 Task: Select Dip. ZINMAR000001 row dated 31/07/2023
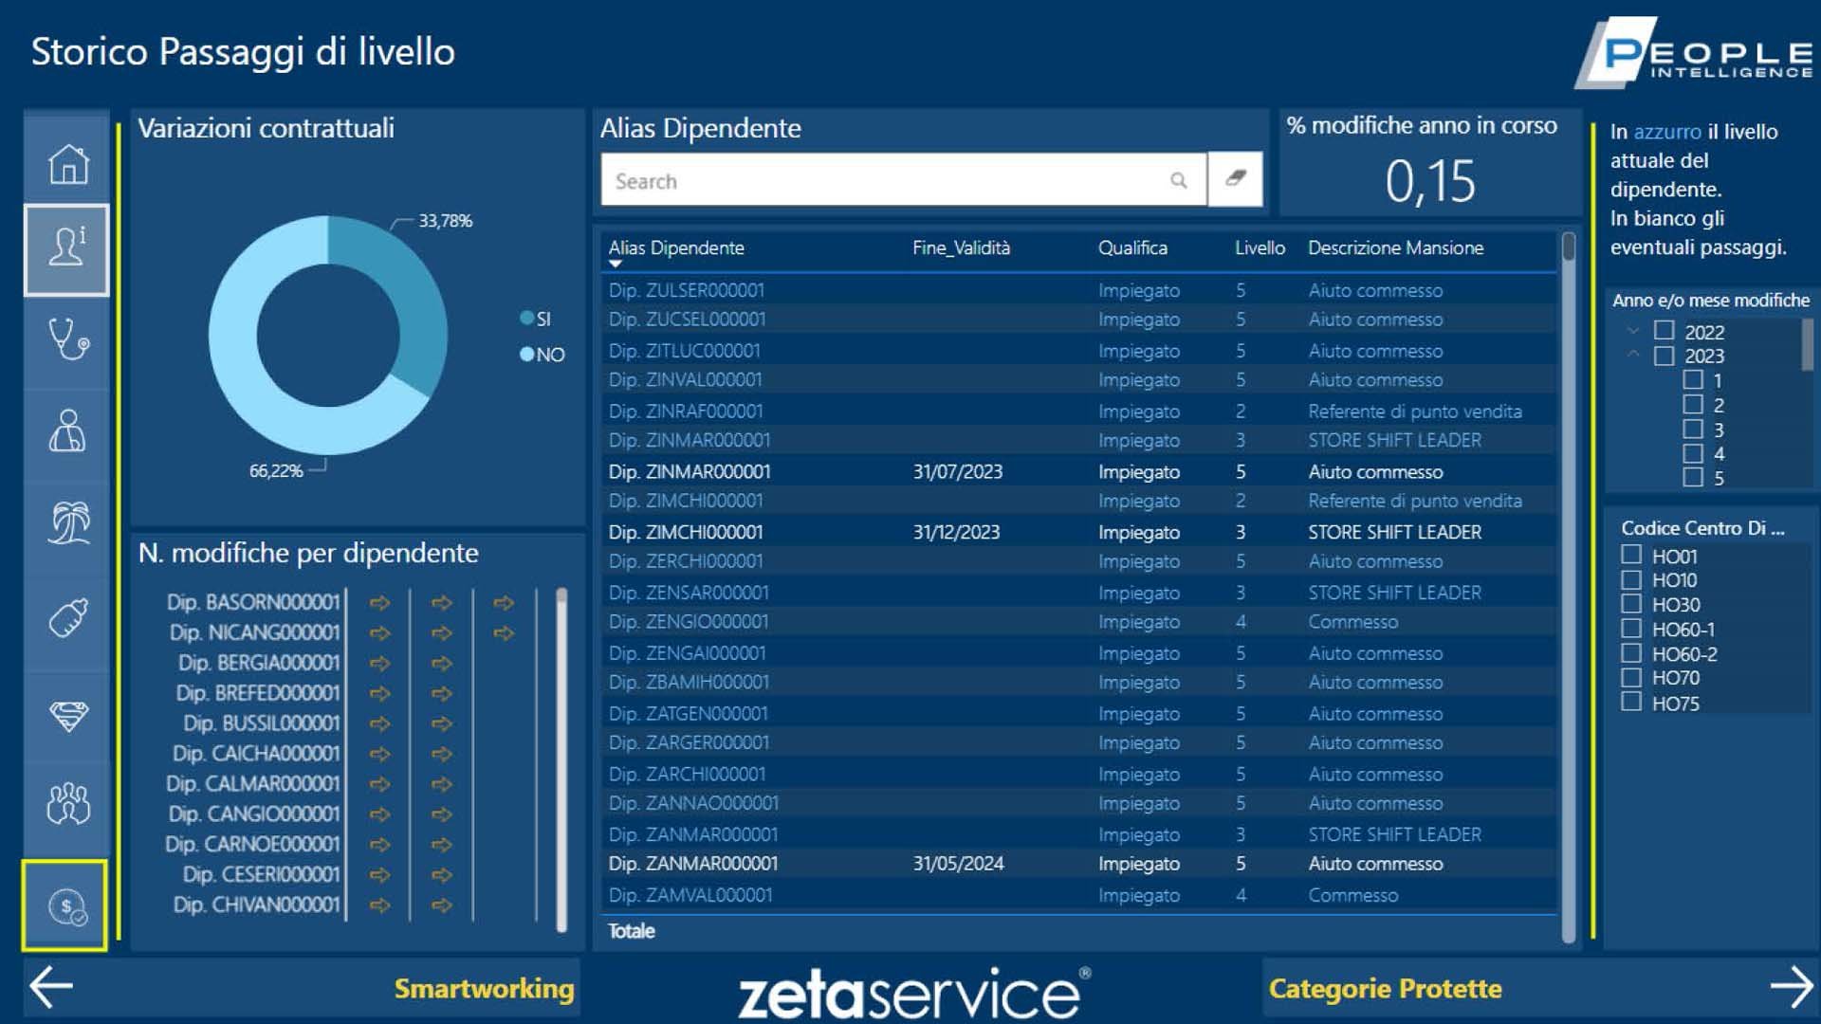pyautogui.click(x=1079, y=471)
